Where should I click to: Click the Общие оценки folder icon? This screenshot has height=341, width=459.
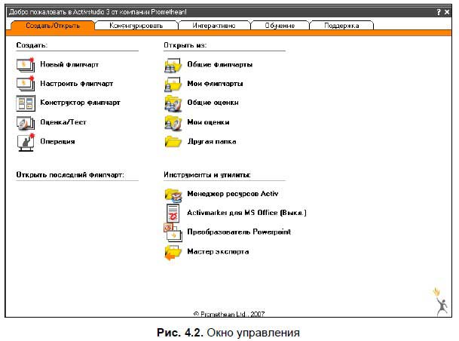173,103
